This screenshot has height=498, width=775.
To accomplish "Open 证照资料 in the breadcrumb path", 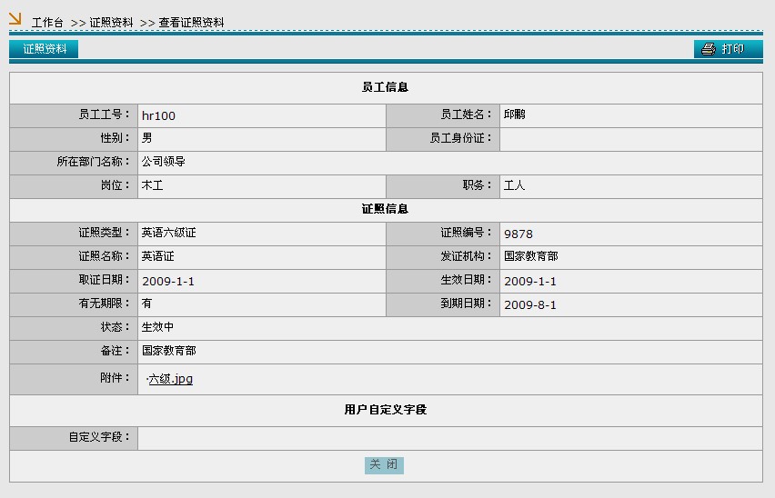I will pos(111,23).
